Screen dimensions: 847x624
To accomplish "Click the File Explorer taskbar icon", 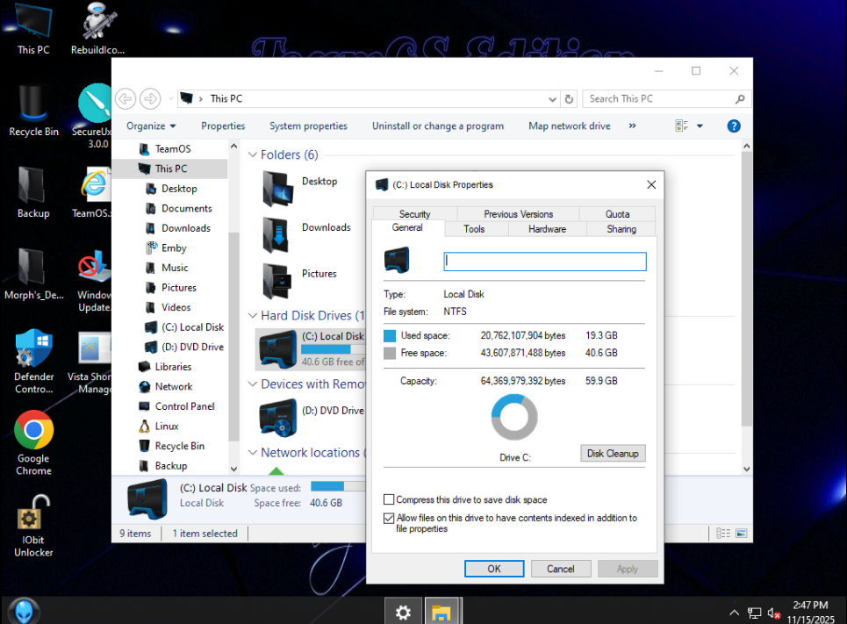I will (x=441, y=612).
